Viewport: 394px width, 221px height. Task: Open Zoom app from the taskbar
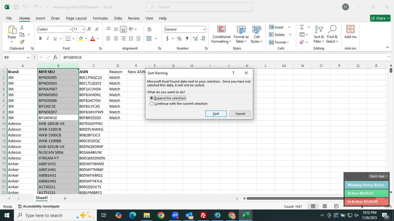(x=175, y=215)
